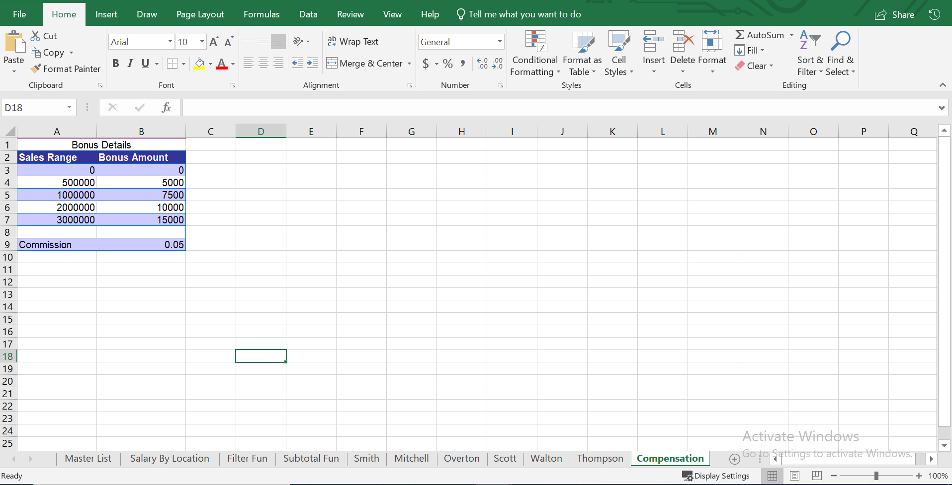Open Format as Table gallery

[582, 54]
